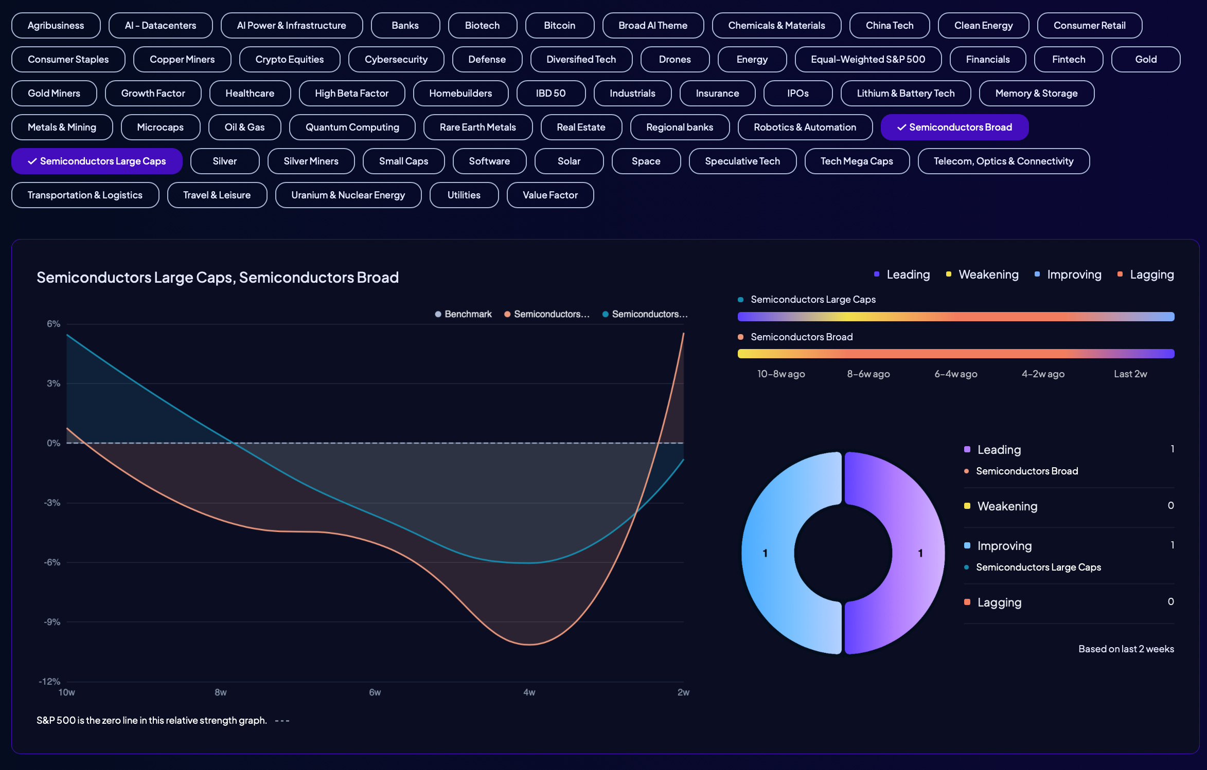Select the Cybersecurity theme chip
The width and height of the screenshot is (1207, 770).
point(396,59)
